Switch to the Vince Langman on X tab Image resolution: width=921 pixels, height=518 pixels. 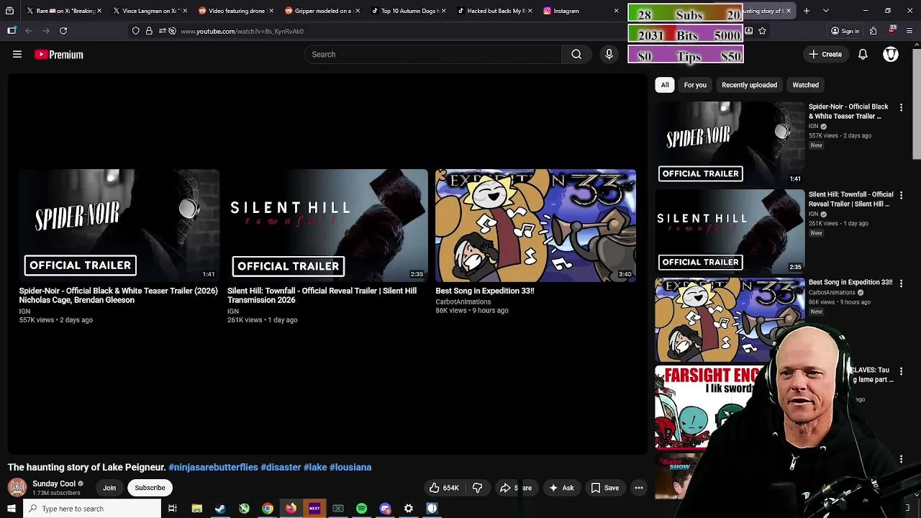pos(150,11)
